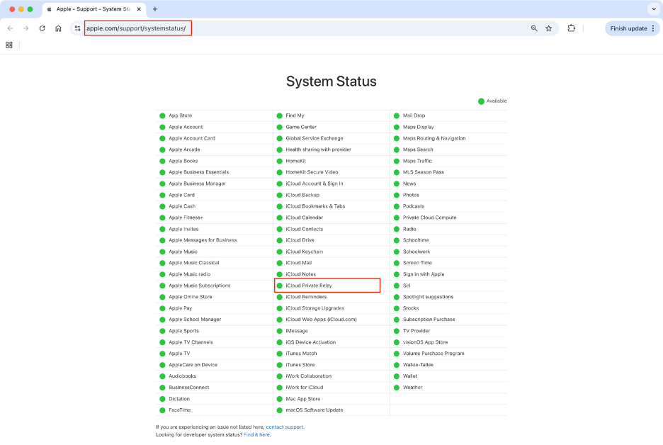663x445 pixels.
Task: Open the browser extensions puzzle icon
Action: coord(571,28)
